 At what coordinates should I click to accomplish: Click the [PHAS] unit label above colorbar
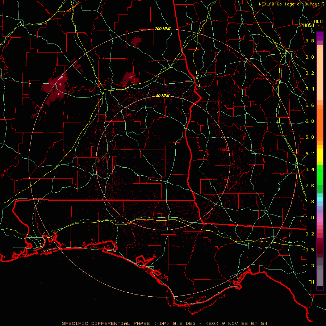click(306, 25)
